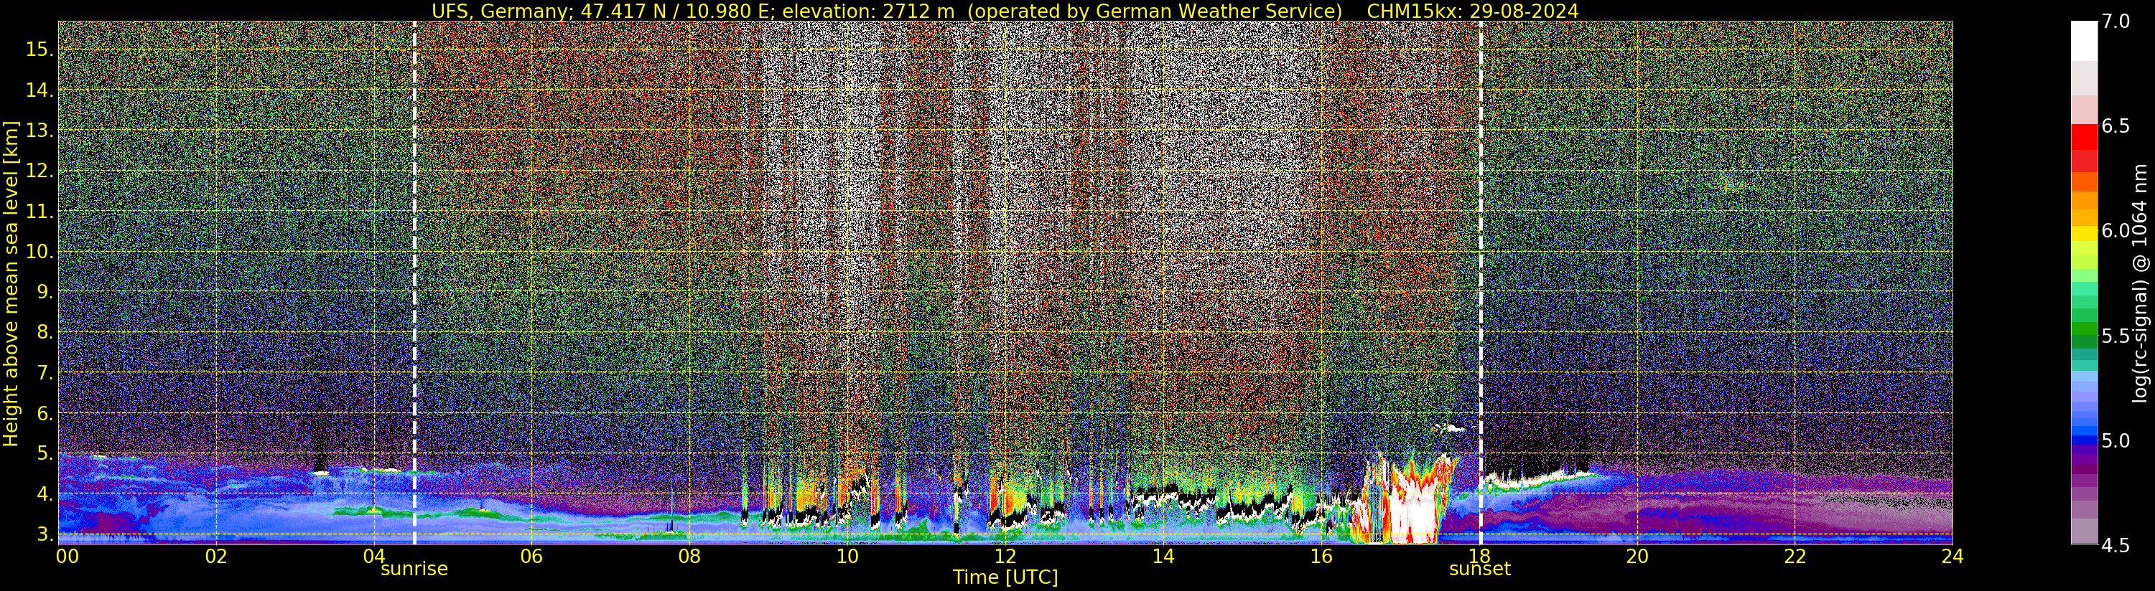Click the height axis tick '12.'

[39, 171]
